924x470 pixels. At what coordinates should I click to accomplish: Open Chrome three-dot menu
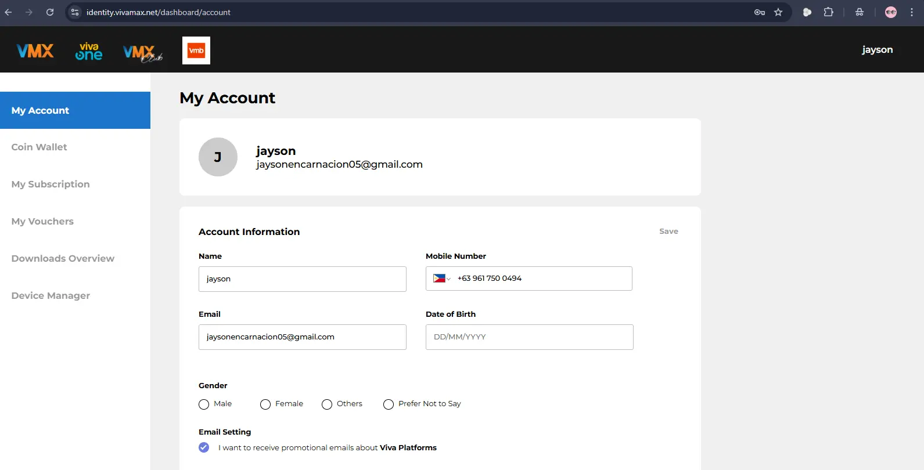pyautogui.click(x=912, y=12)
